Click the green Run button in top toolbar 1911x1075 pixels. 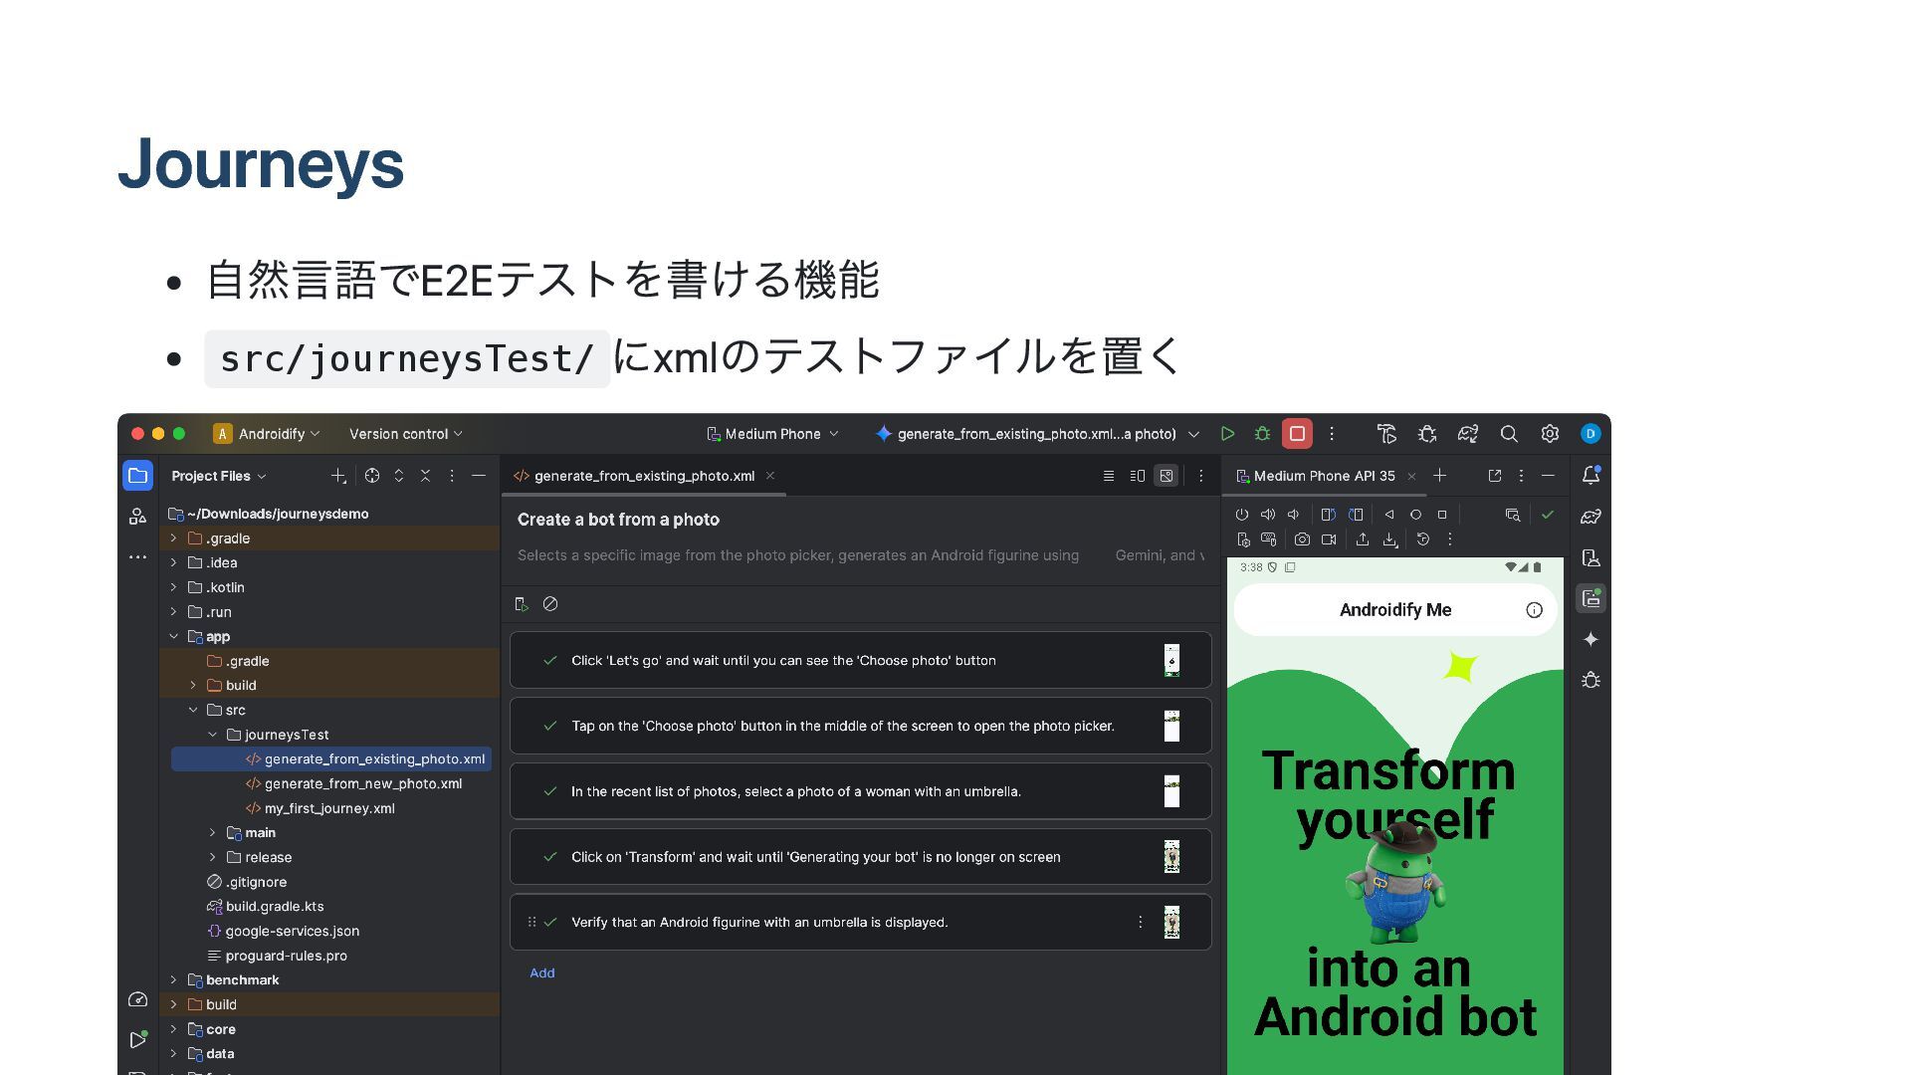[1227, 434]
